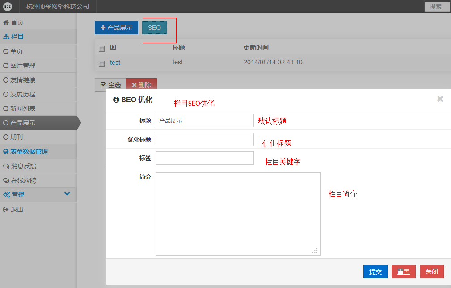Click the logo icon in top-left corner

tap(8, 6)
